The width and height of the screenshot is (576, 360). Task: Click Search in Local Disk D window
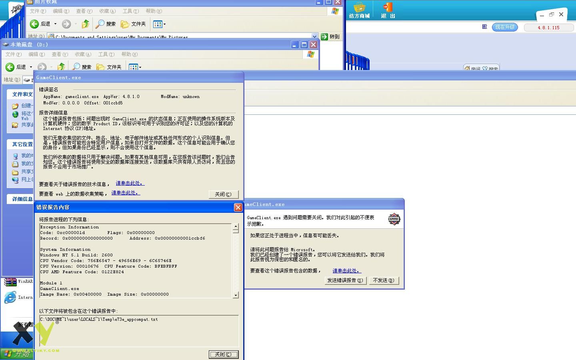82,67
